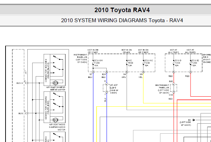Select the "ECU-B2 FUSE 7.5A" label
Viewport: 211px width, 142px height.
195,63
